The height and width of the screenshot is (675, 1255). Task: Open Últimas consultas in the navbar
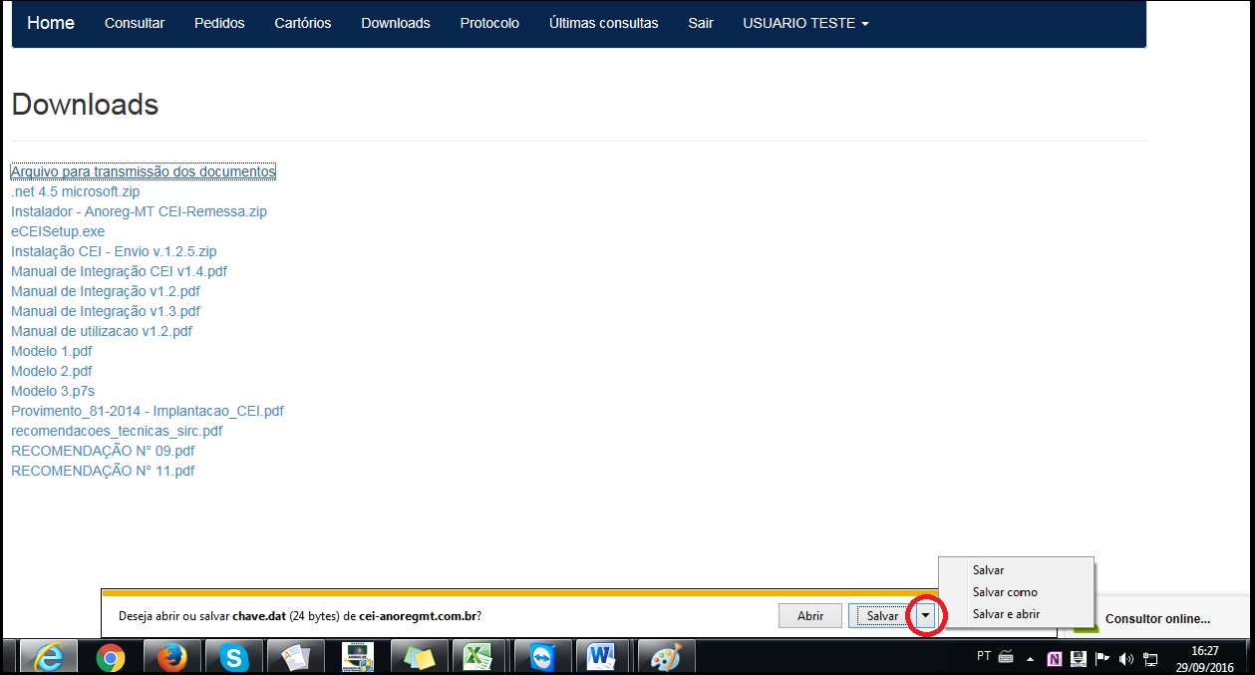(x=604, y=23)
